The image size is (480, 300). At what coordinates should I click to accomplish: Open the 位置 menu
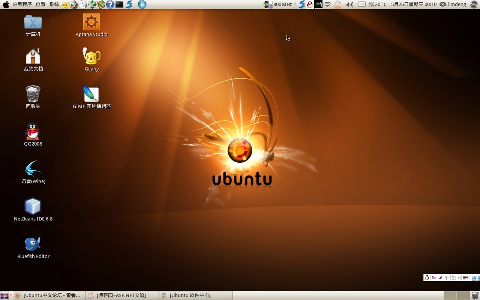(40, 4)
